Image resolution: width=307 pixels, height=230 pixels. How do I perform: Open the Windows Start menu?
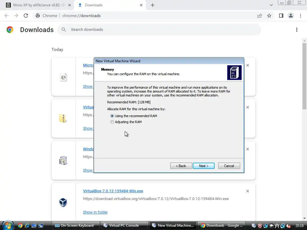(8, 226)
